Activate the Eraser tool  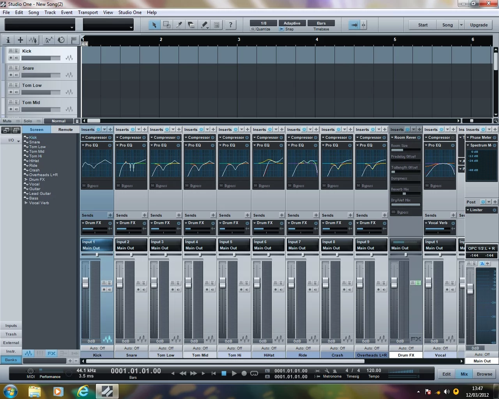pos(191,25)
